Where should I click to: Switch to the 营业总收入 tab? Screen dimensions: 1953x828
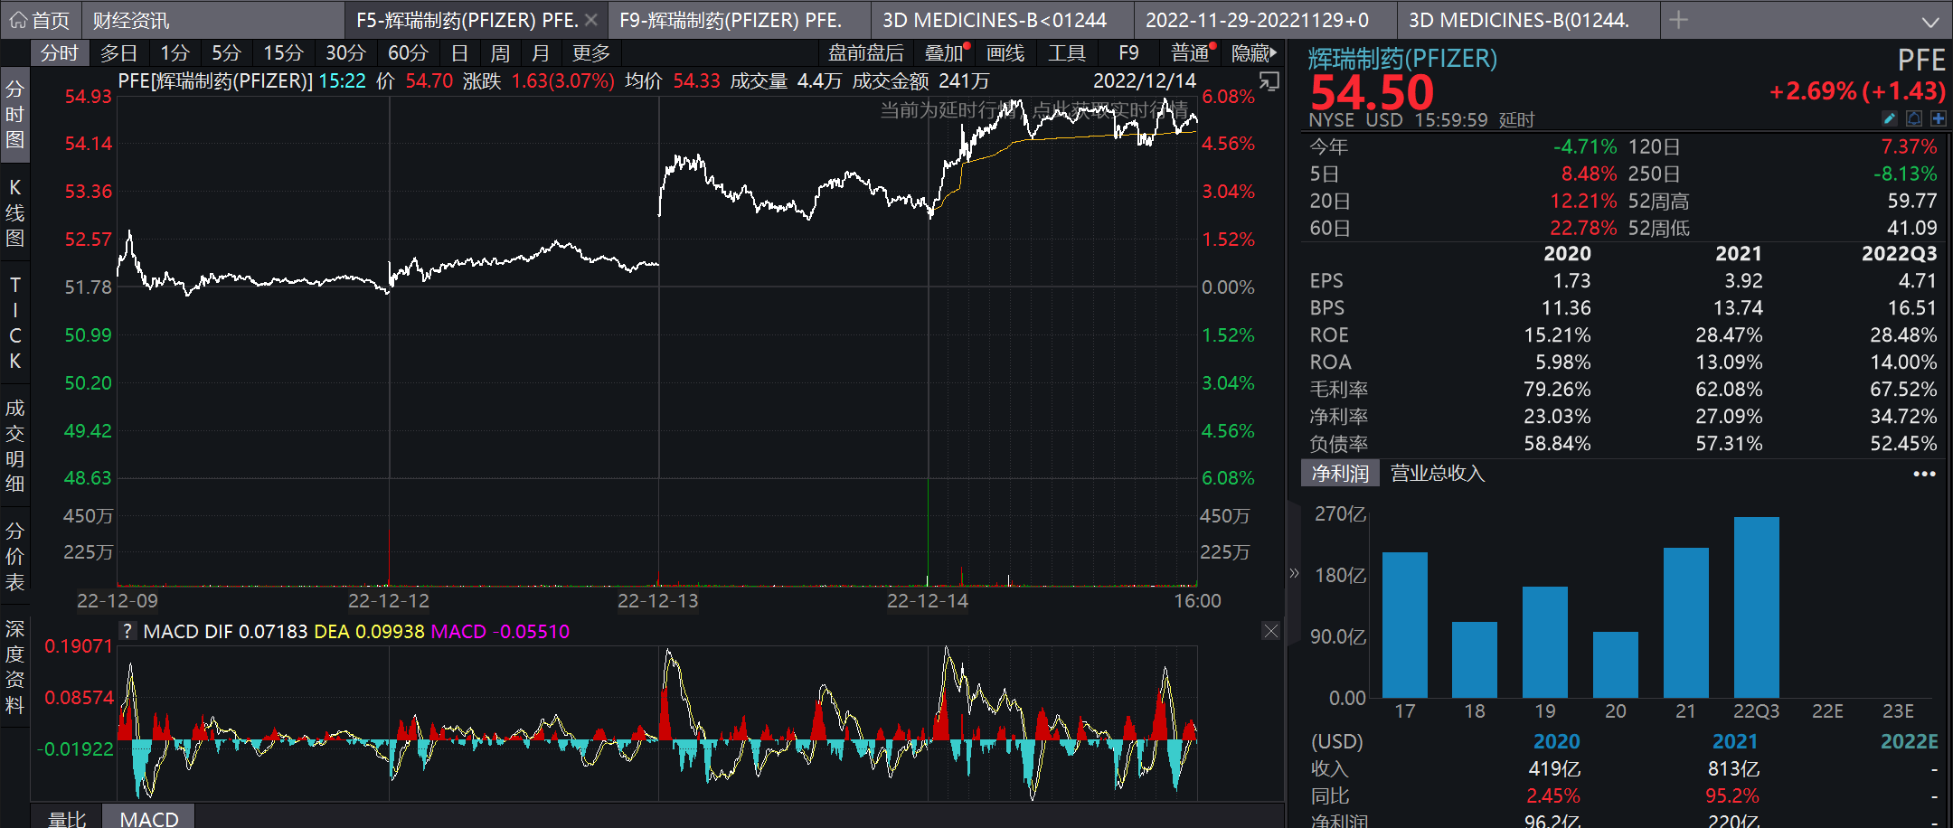[x=1437, y=474]
